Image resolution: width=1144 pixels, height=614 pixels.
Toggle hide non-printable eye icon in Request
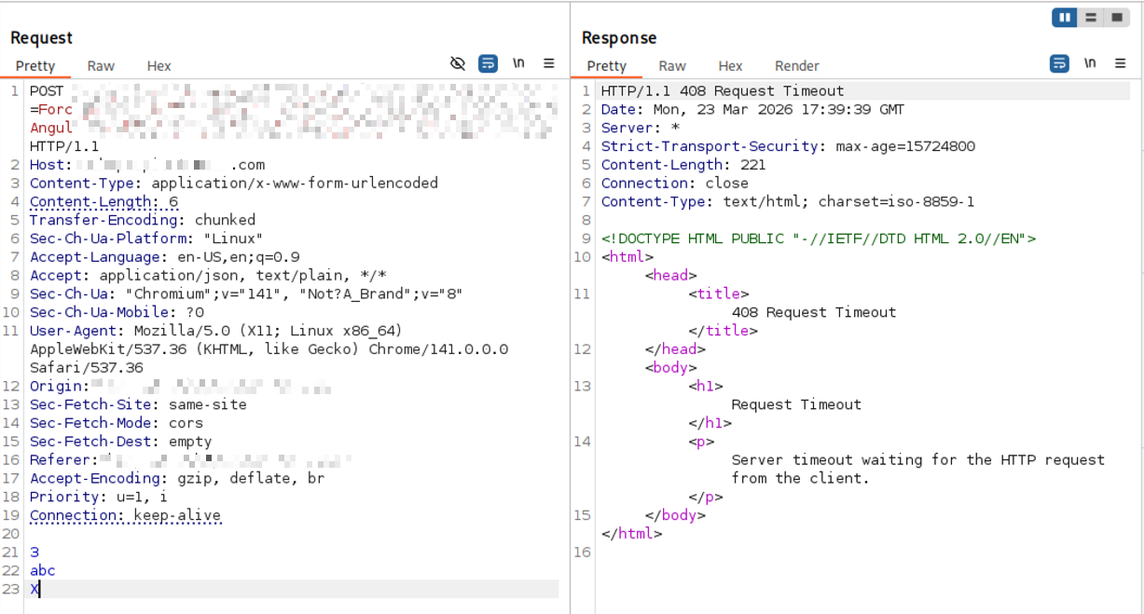[x=457, y=63]
